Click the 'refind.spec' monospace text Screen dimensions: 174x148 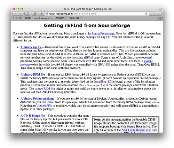[92, 85]
